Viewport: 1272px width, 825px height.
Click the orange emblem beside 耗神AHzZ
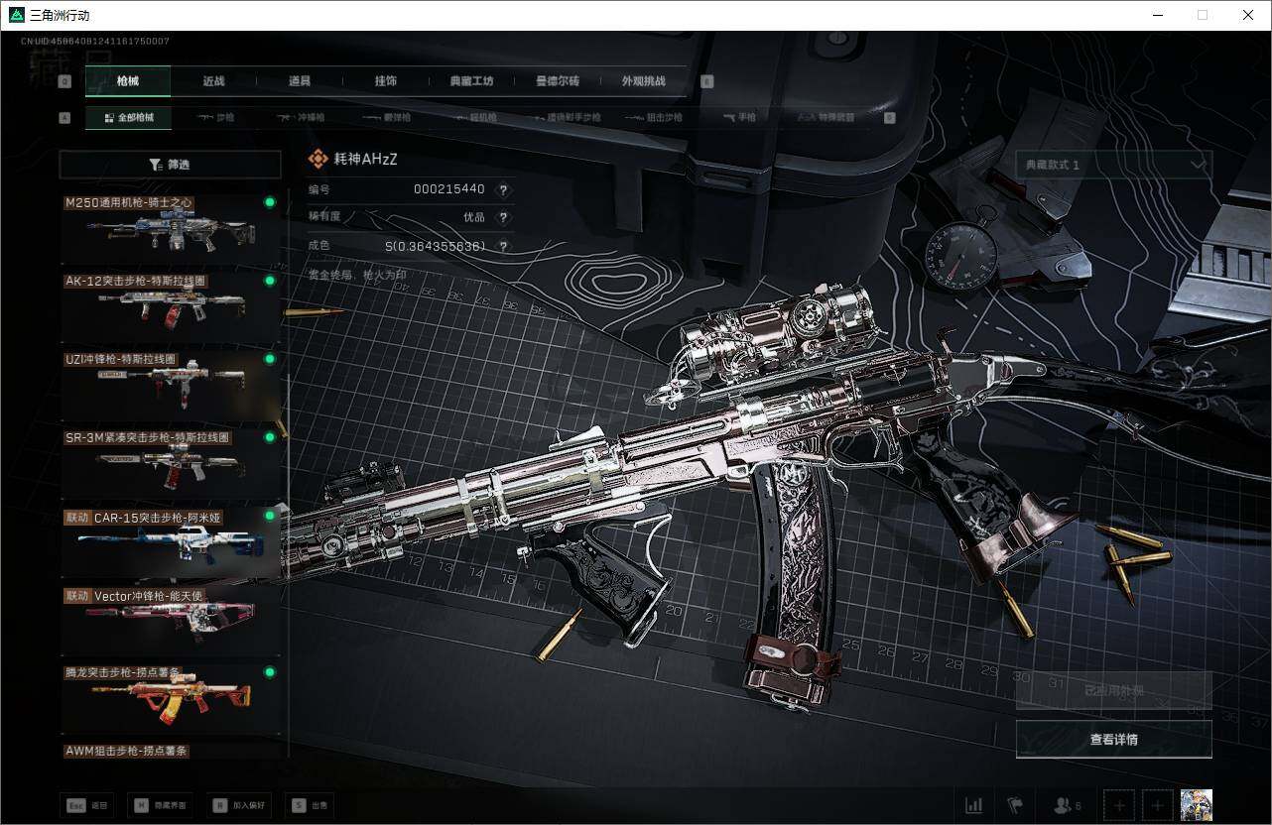pos(318,159)
